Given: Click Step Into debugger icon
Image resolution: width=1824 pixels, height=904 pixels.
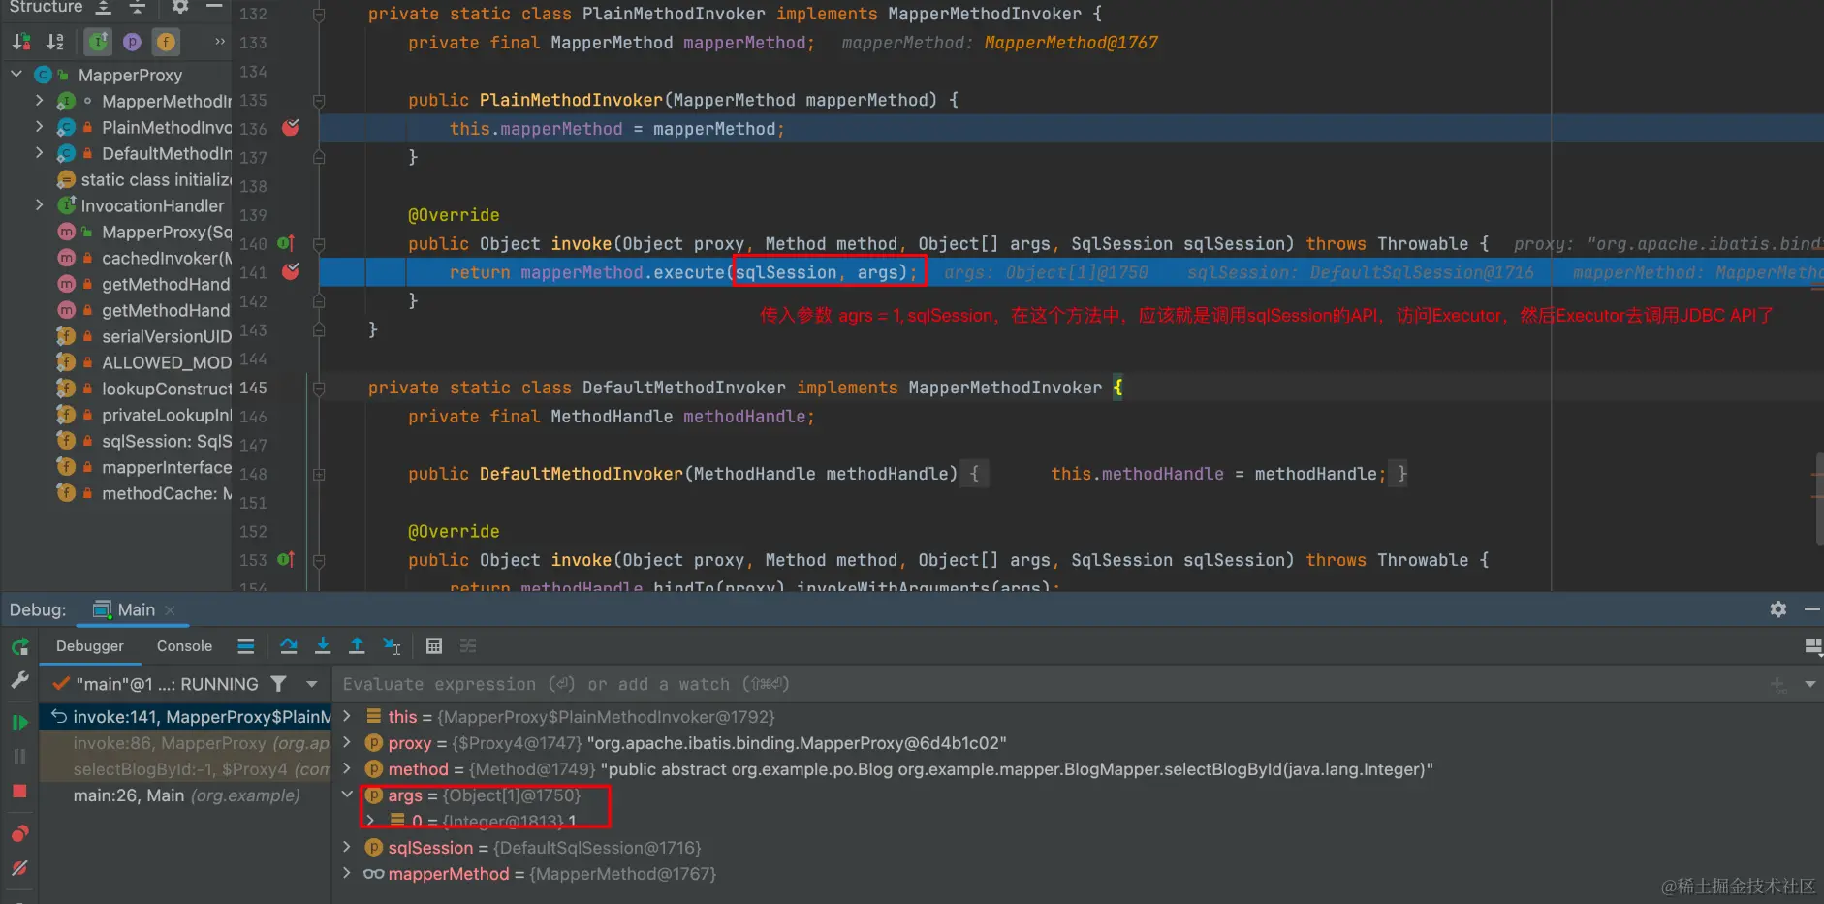Looking at the screenshot, I should tap(323, 646).
